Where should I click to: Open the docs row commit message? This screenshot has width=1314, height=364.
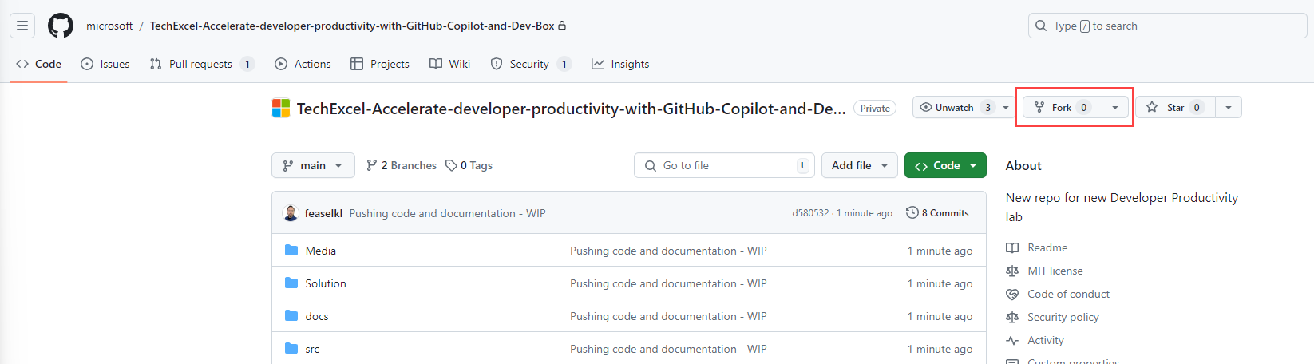tap(668, 316)
